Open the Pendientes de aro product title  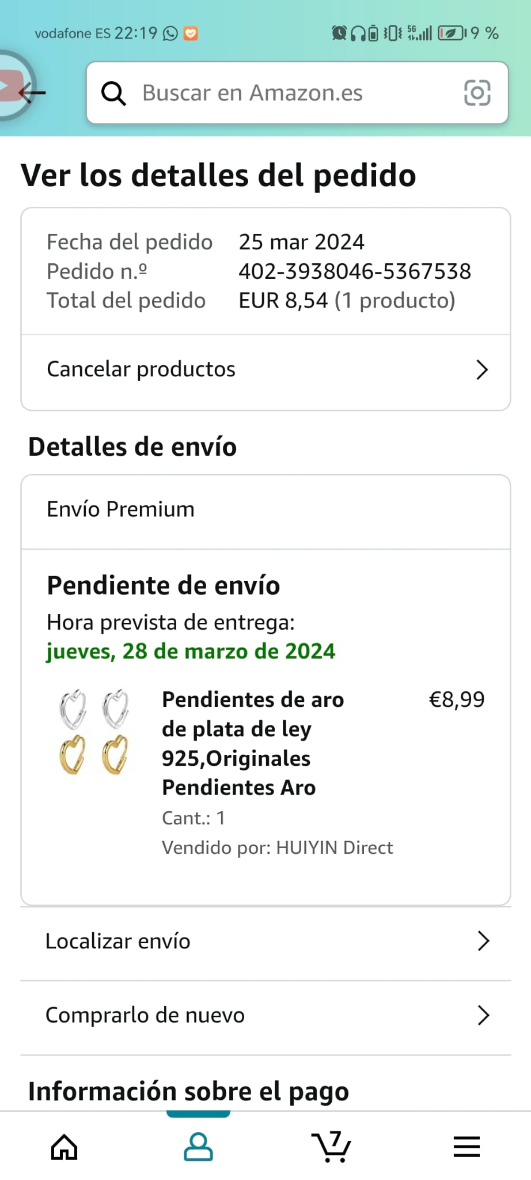(253, 743)
